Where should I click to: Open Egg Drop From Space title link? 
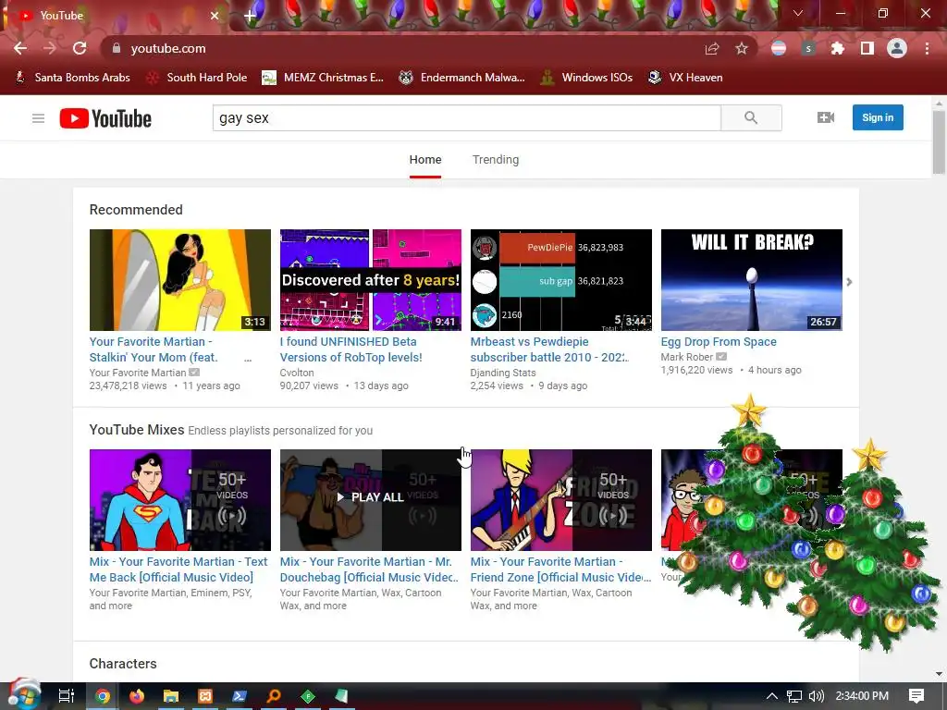point(719,342)
